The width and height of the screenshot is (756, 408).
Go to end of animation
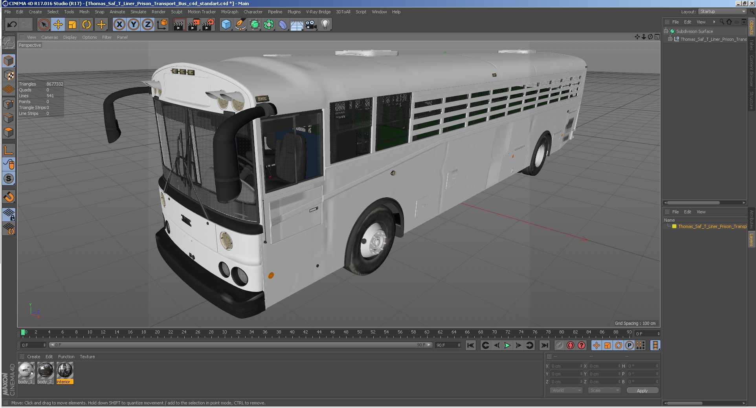pyautogui.click(x=544, y=345)
